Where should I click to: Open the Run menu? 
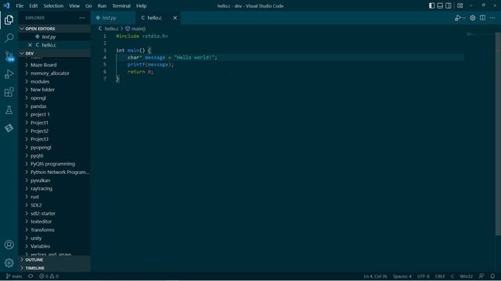pyautogui.click(x=102, y=5)
